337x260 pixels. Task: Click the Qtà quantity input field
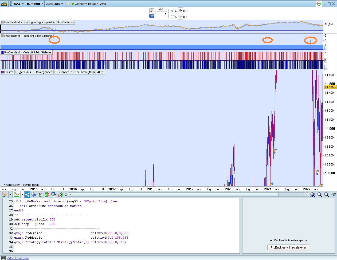(161, 14)
